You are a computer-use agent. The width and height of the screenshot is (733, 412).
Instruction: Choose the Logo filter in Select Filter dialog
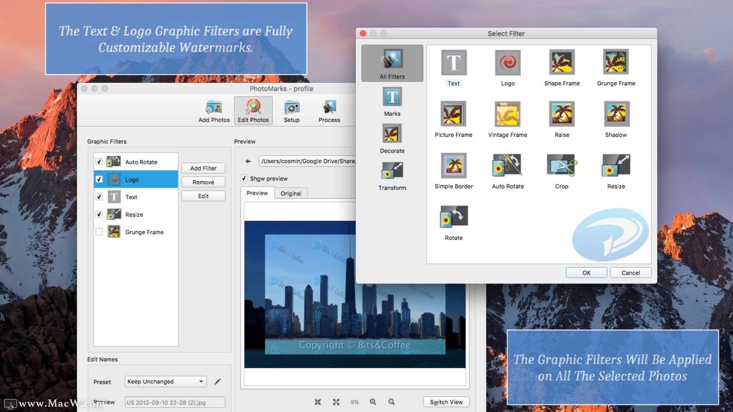coord(508,62)
